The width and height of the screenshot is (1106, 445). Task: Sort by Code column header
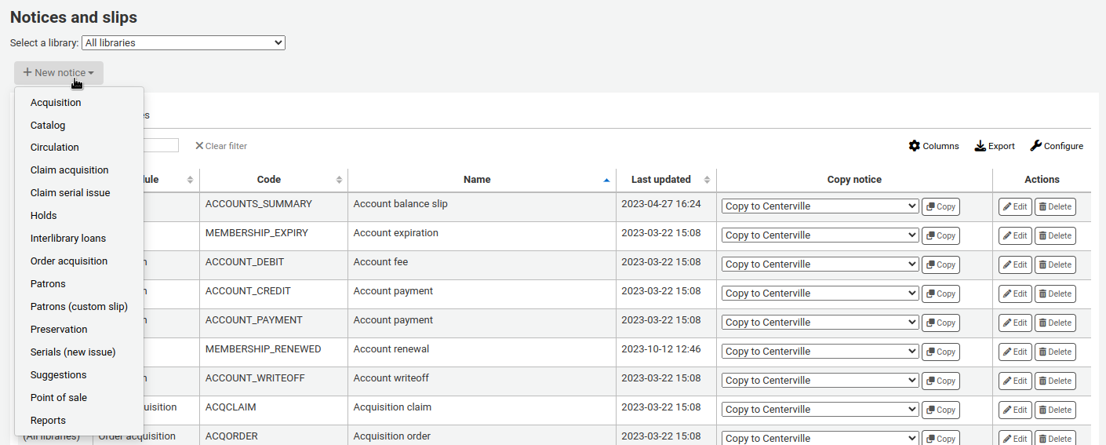tap(269, 180)
